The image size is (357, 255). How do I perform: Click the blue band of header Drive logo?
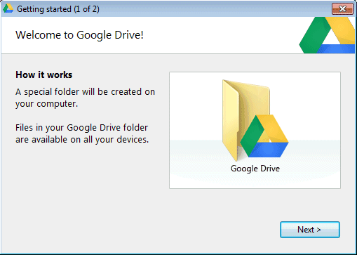[337, 48]
